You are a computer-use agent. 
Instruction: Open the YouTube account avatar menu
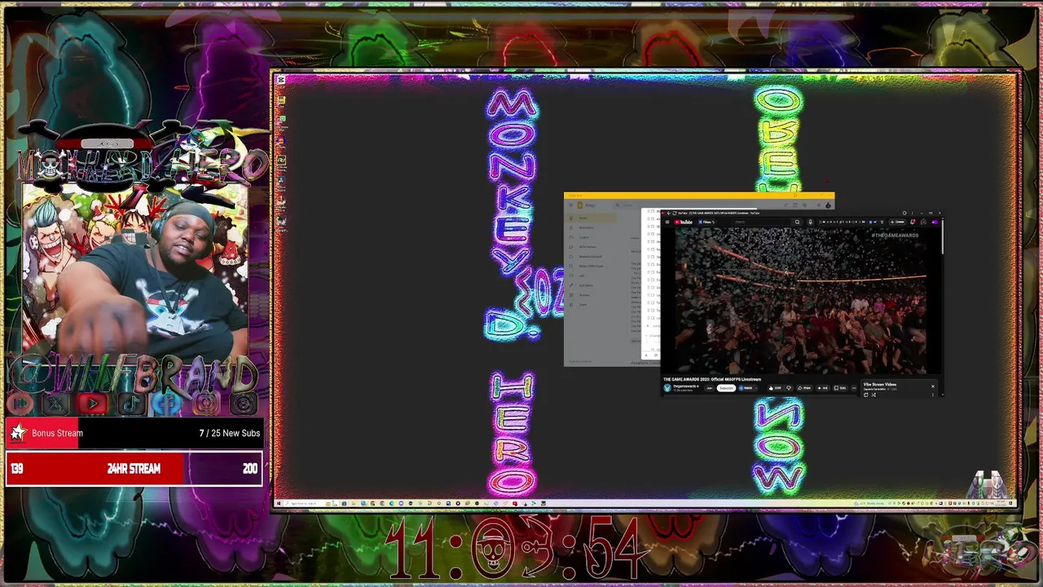935,222
